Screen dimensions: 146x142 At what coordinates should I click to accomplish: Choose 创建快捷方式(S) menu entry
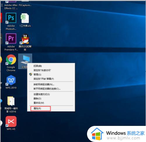pyautogui.click(x=41, y=94)
